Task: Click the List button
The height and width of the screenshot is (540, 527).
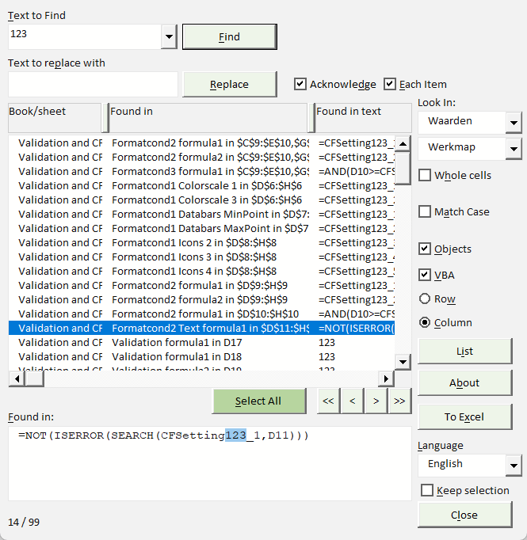Action: point(465,352)
